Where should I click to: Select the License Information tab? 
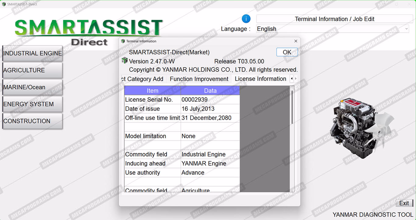click(x=260, y=79)
